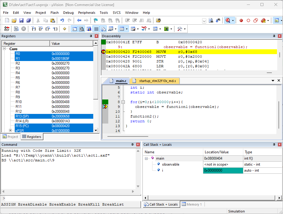Collapse the main entry in Call Stack
This screenshot has height=214, width=283.
[147, 158]
